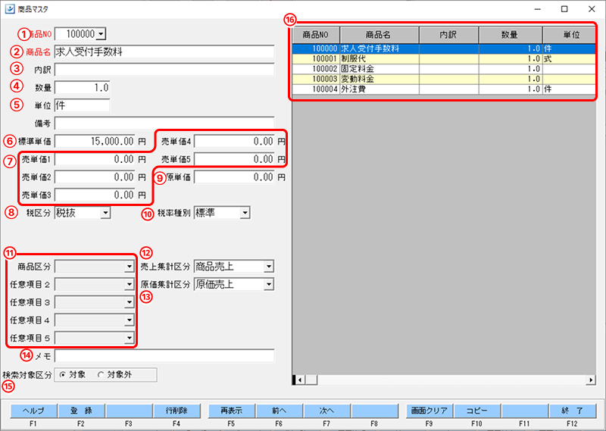Go to previous record with 前へ

click(279, 411)
